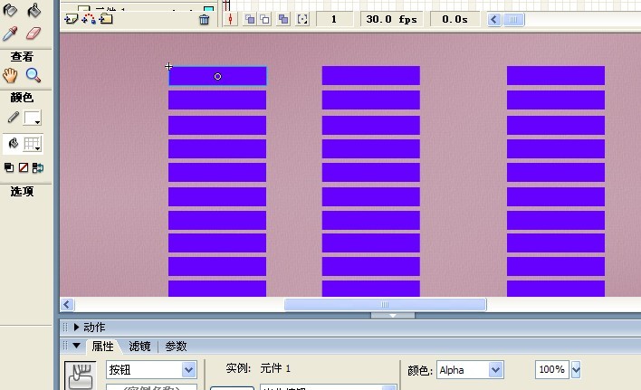Open the Alpha color effect dropdown
This screenshot has height=390, width=641.
point(495,369)
